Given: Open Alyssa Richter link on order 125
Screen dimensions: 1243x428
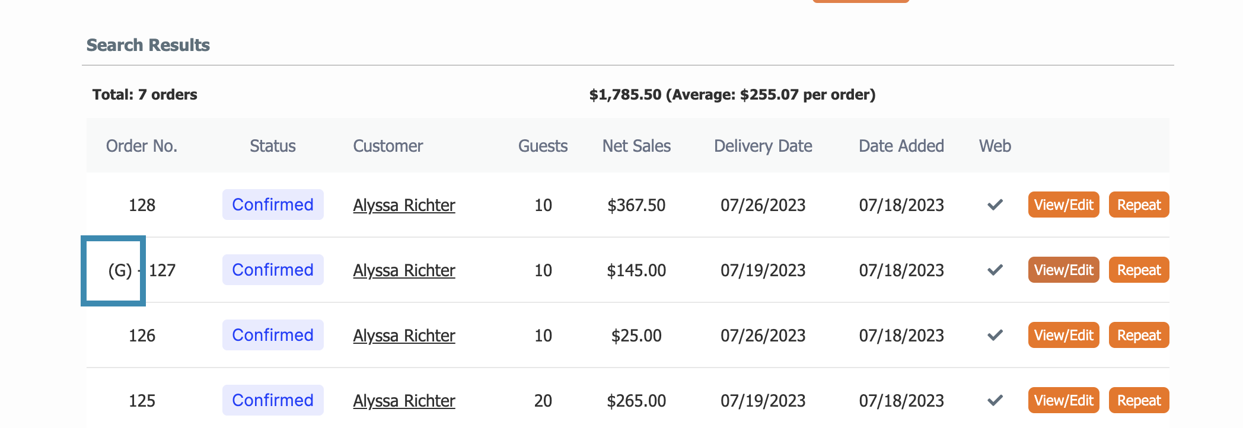Looking at the screenshot, I should tap(404, 401).
